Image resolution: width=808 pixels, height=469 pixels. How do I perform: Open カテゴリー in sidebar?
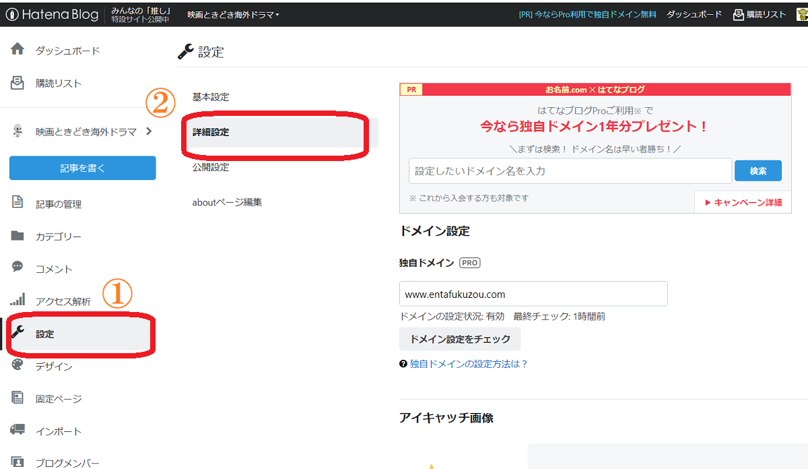[59, 237]
